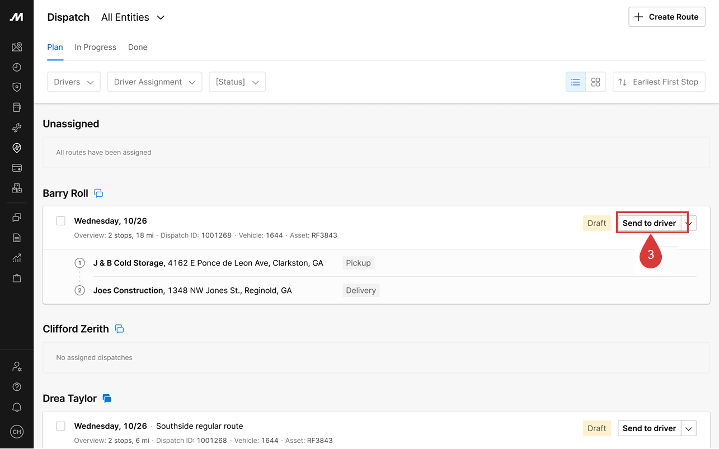The height and width of the screenshot is (449, 719).
Task: Expand options arrow beside Barry Roll's Send to driver
Action: (689, 223)
